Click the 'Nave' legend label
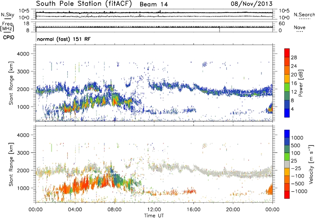This screenshot has height=218, width=315. tap(300, 27)
